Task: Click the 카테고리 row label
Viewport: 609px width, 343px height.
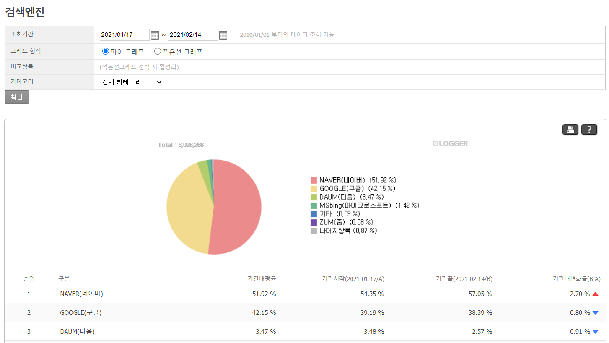Action: click(22, 82)
